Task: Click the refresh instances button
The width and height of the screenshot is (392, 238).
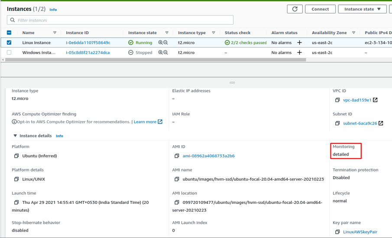Action: tap(295, 9)
